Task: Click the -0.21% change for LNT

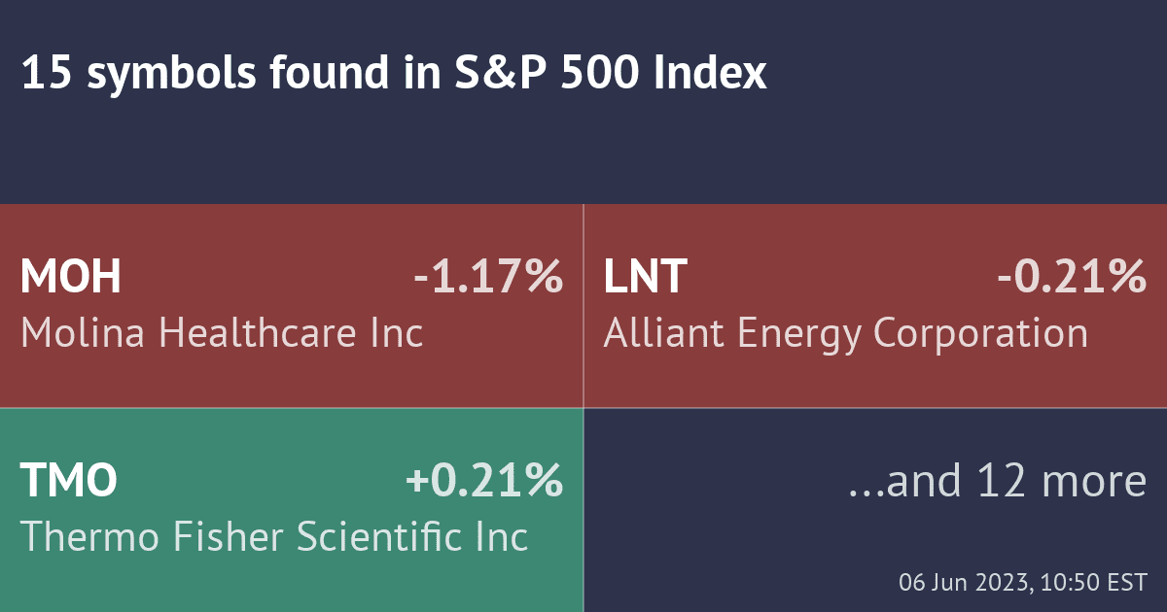Action: (1072, 279)
